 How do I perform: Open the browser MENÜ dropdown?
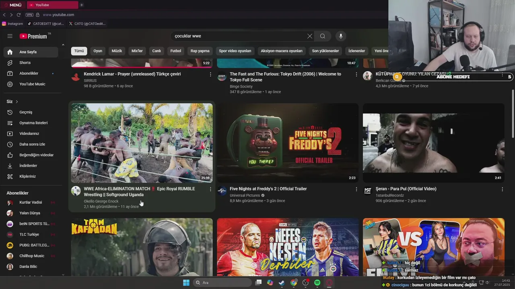coord(13,5)
